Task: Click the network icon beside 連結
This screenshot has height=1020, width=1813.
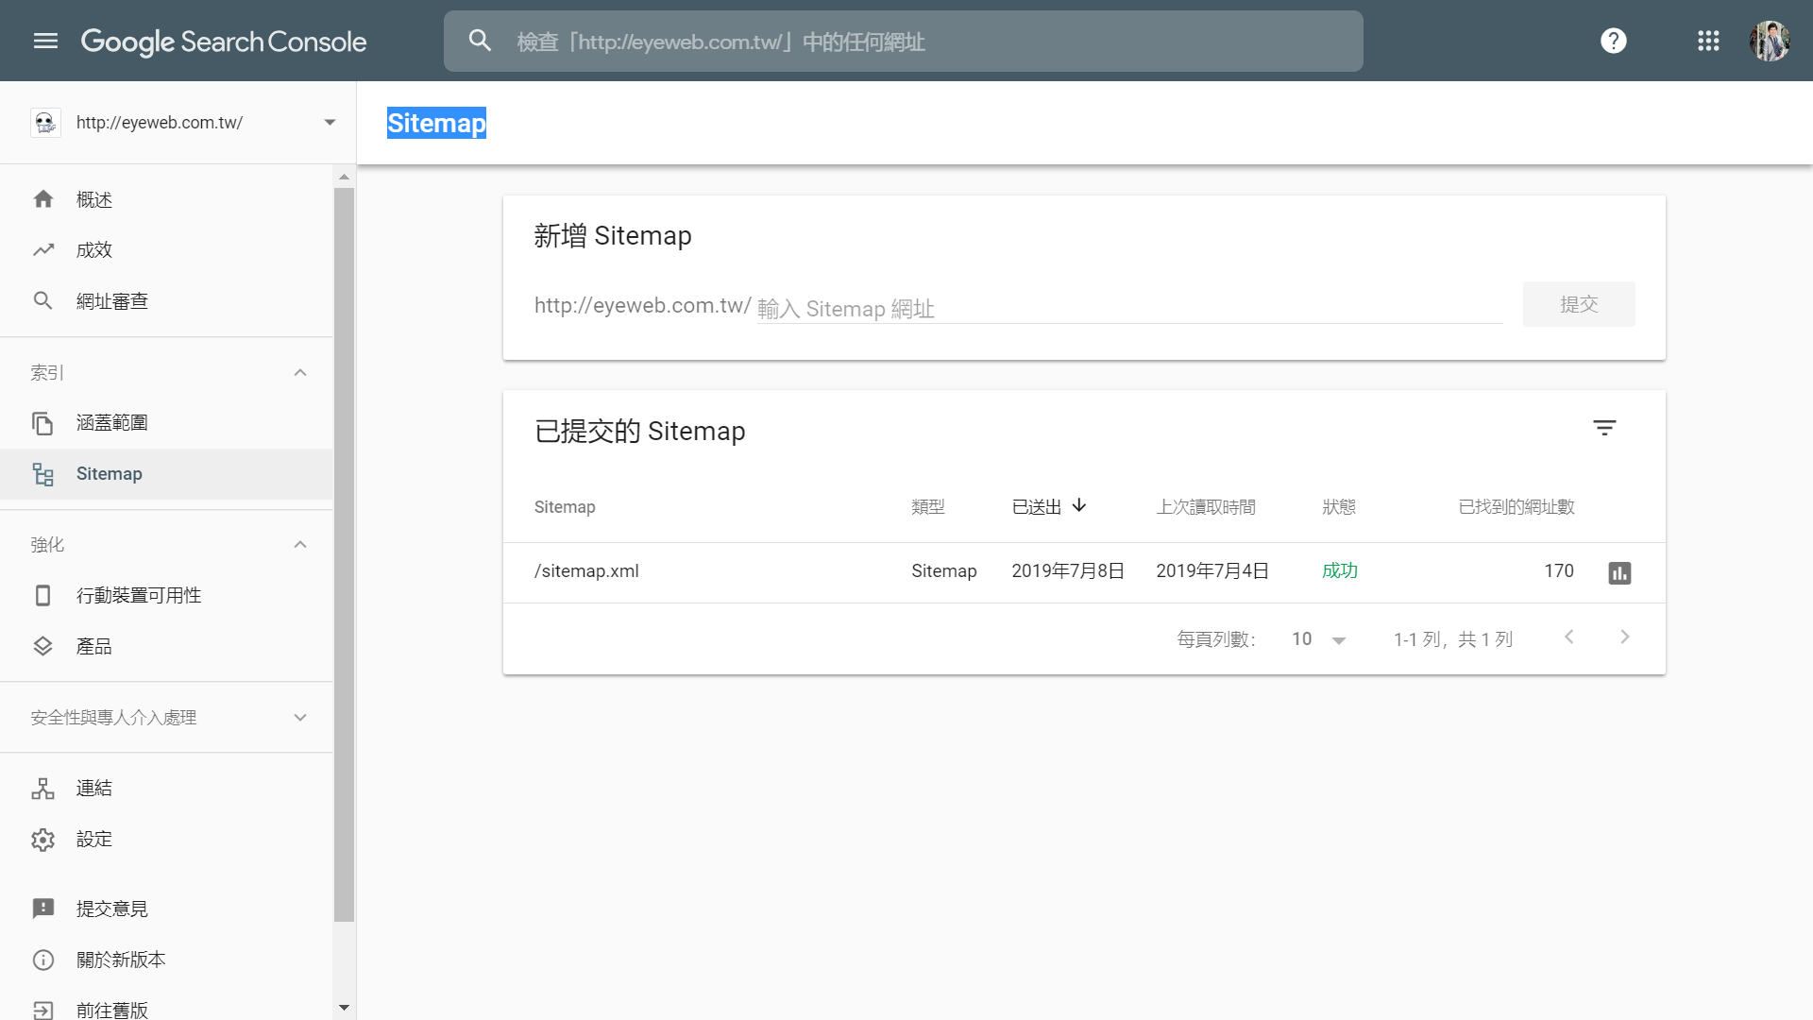Action: pos(43,789)
